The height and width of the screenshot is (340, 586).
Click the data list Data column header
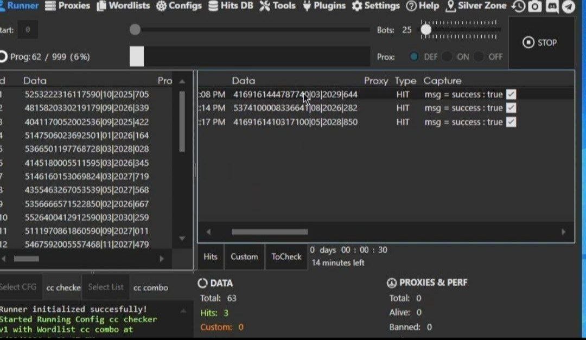(x=35, y=81)
